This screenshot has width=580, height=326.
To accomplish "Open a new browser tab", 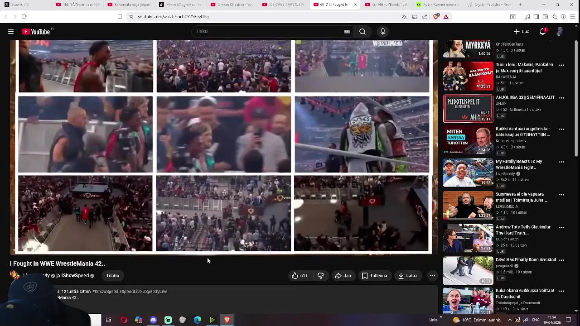I will 520,5.
